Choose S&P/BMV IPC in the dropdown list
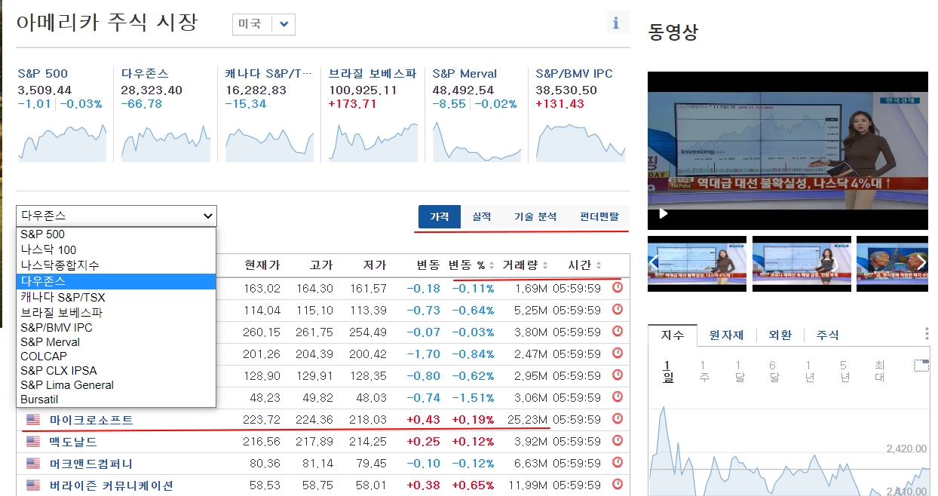Viewport: 938px width, 496px height. click(x=116, y=327)
